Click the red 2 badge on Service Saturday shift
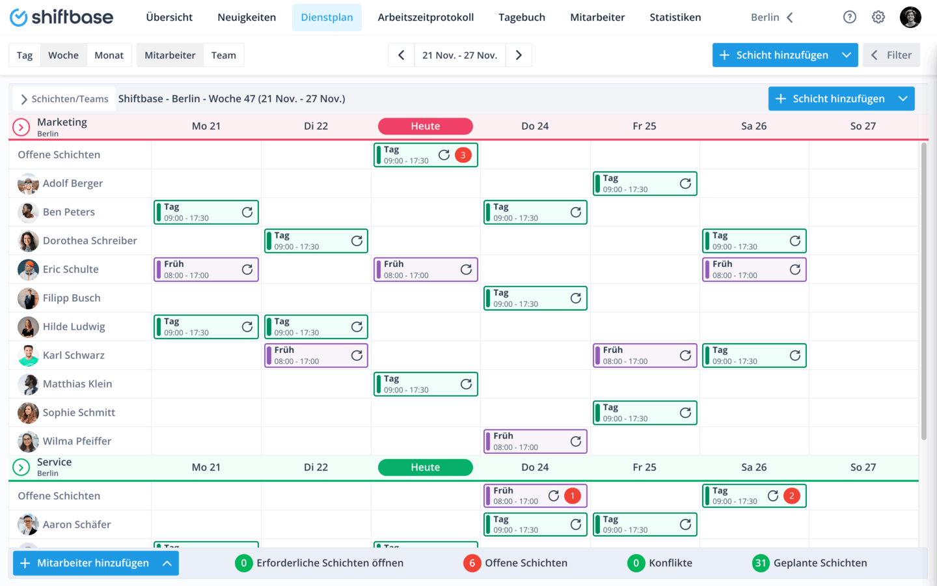This screenshot has height=586, width=937. (792, 496)
